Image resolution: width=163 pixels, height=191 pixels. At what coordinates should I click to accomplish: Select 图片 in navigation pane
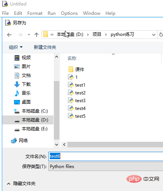coord(26,67)
